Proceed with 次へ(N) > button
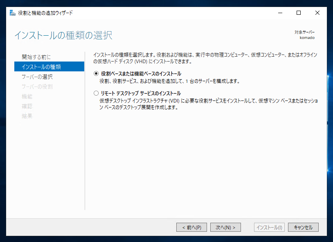This screenshot has height=242, width=333. pos(225,227)
